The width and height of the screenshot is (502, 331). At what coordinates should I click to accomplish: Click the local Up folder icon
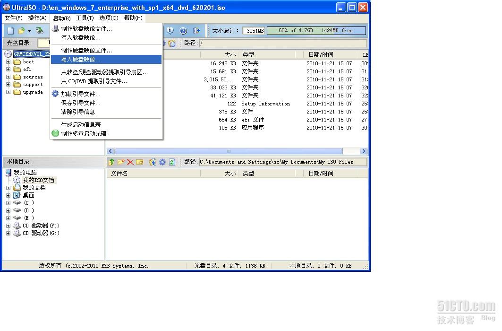tap(111, 162)
